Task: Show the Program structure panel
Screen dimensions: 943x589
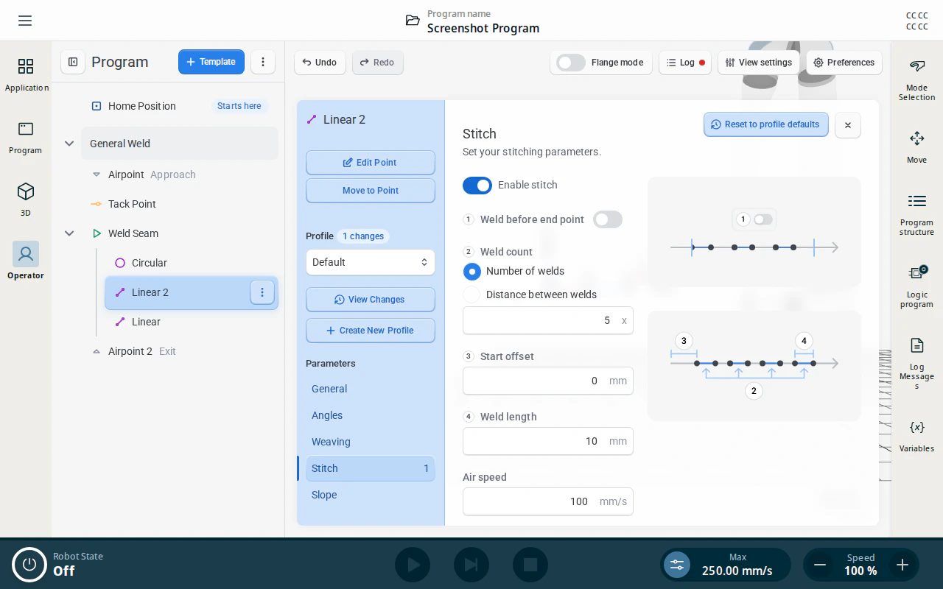Action: tap(916, 214)
